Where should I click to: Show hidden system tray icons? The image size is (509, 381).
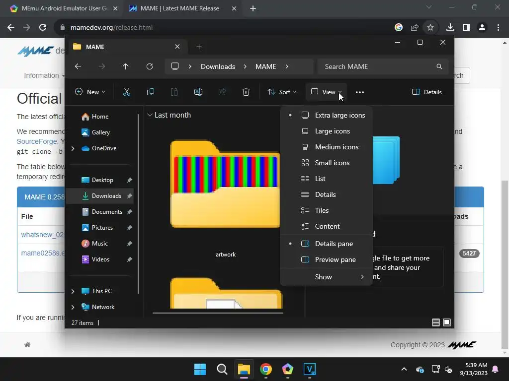[404, 369]
